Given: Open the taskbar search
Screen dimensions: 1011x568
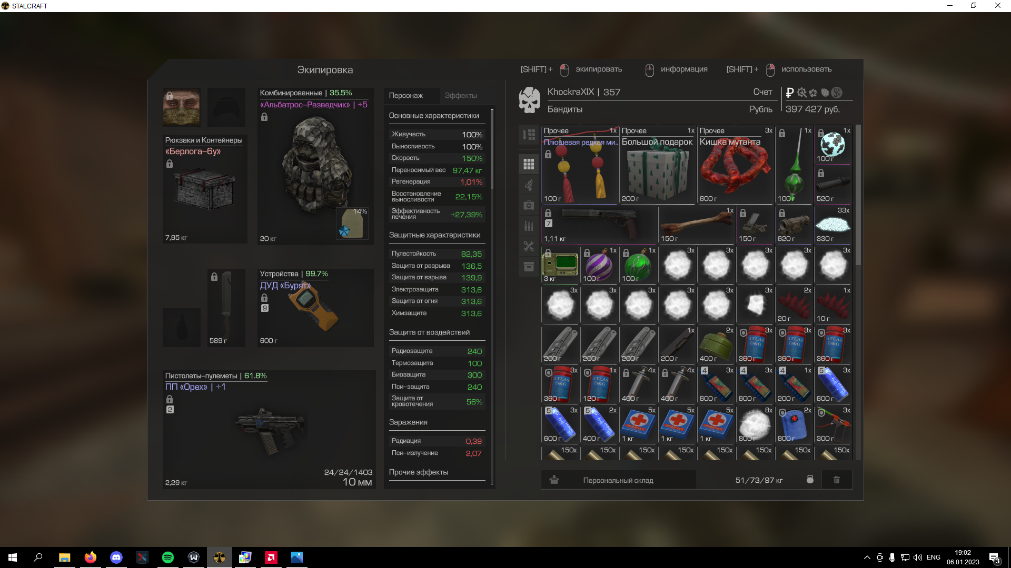Looking at the screenshot, I should click(x=38, y=557).
